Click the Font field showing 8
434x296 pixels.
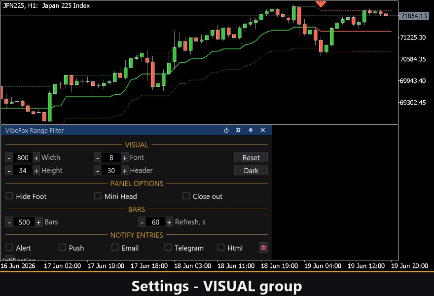pyautogui.click(x=111, y=157)
